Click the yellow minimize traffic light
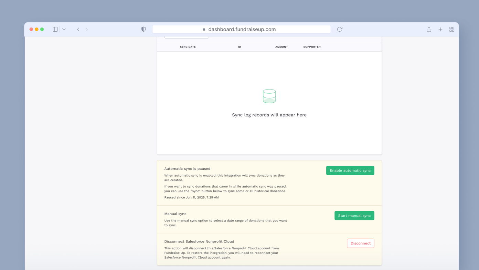The width and height of the screenshot is (479, 270). coord(36,29)
